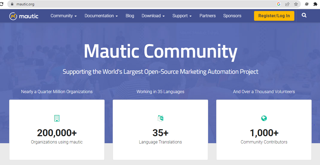This screenshot has height=165, width=320.
Task: Click And Over a Thousand Volunteers text
Action: tap(264, 92)
